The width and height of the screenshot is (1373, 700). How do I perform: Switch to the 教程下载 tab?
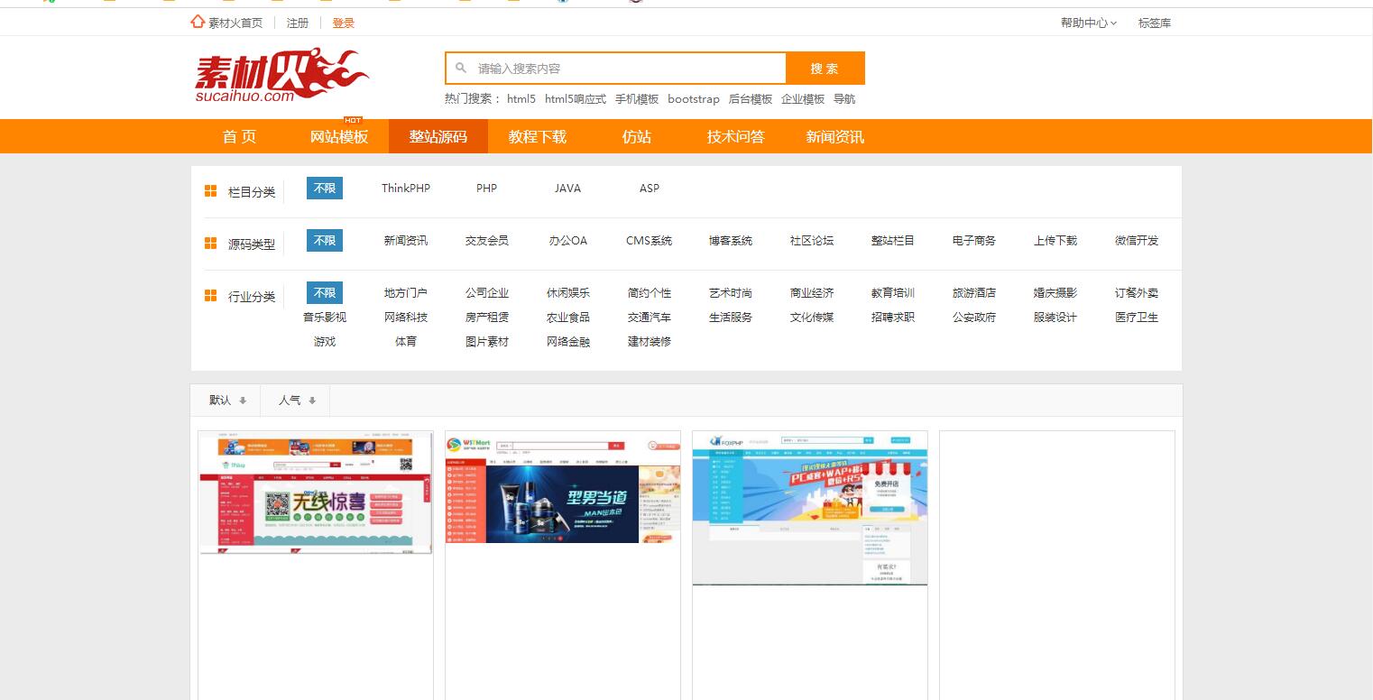[x=537, y=136]
